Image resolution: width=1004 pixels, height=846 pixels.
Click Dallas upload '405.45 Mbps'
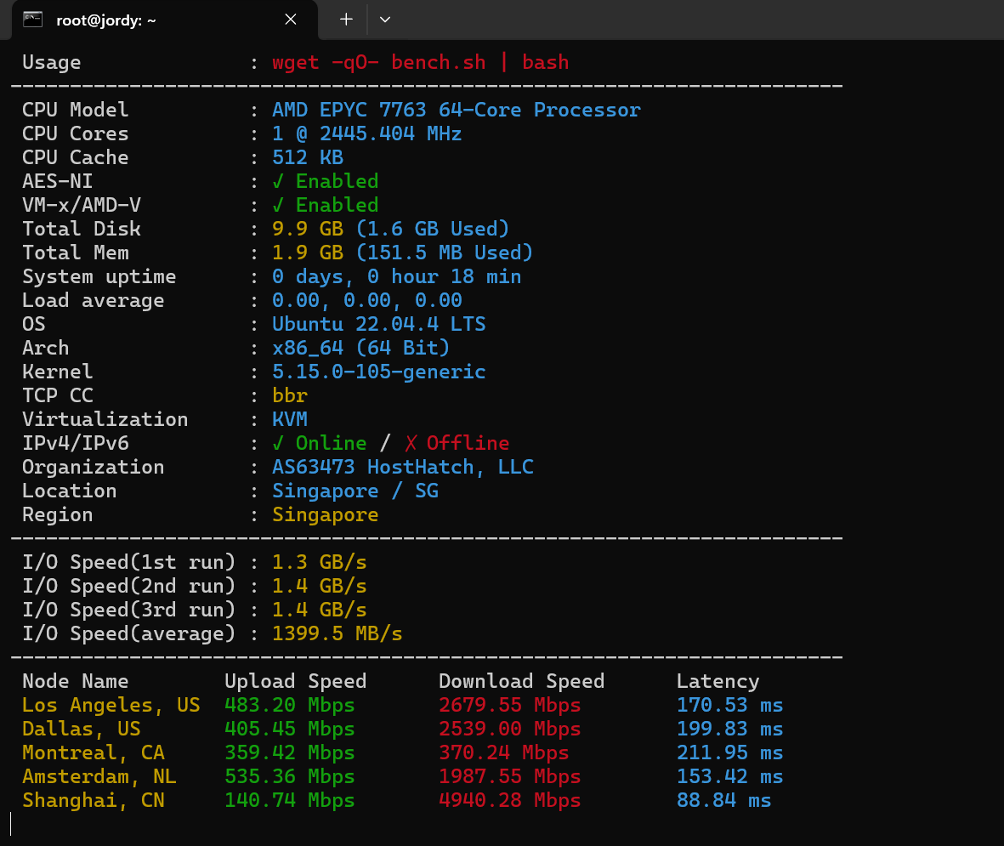(x=289, y=729)
